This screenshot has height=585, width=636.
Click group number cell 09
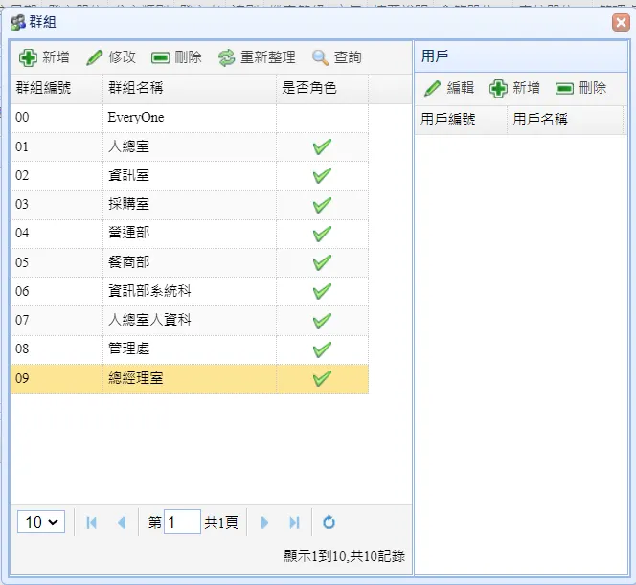pyautogui.click(x=57, y=378)
